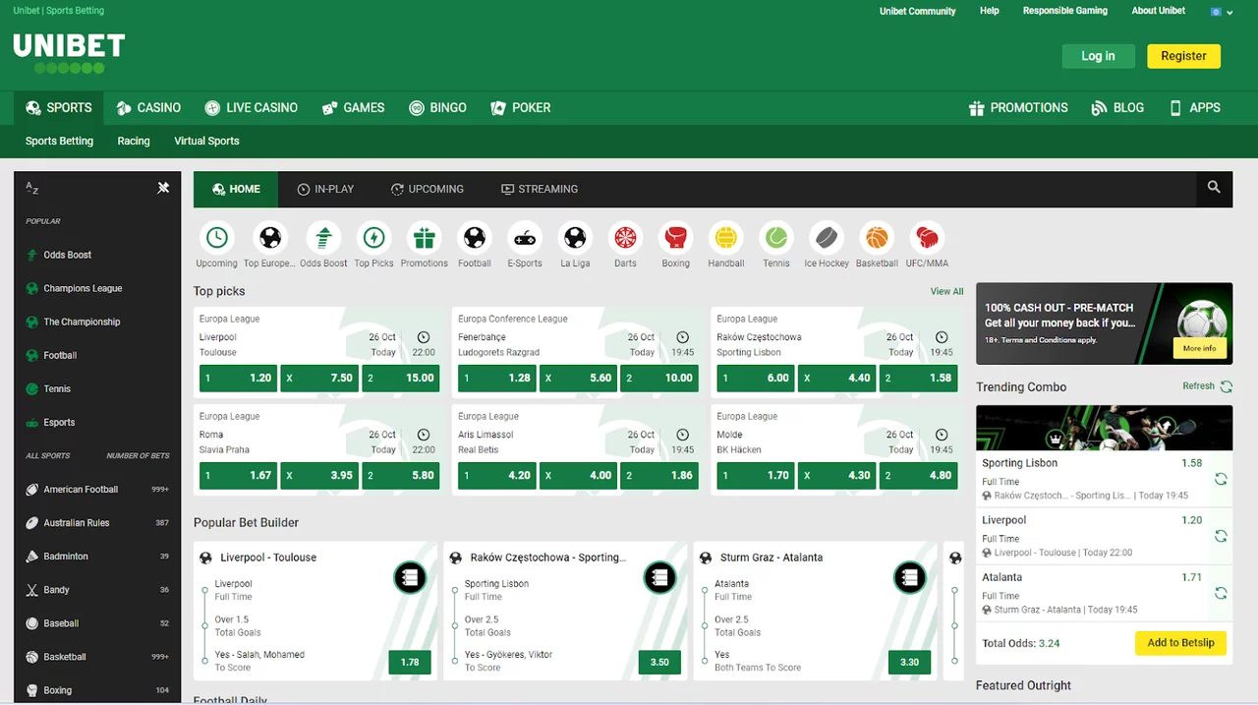Select the Darts icon

(x=625, y=237)
